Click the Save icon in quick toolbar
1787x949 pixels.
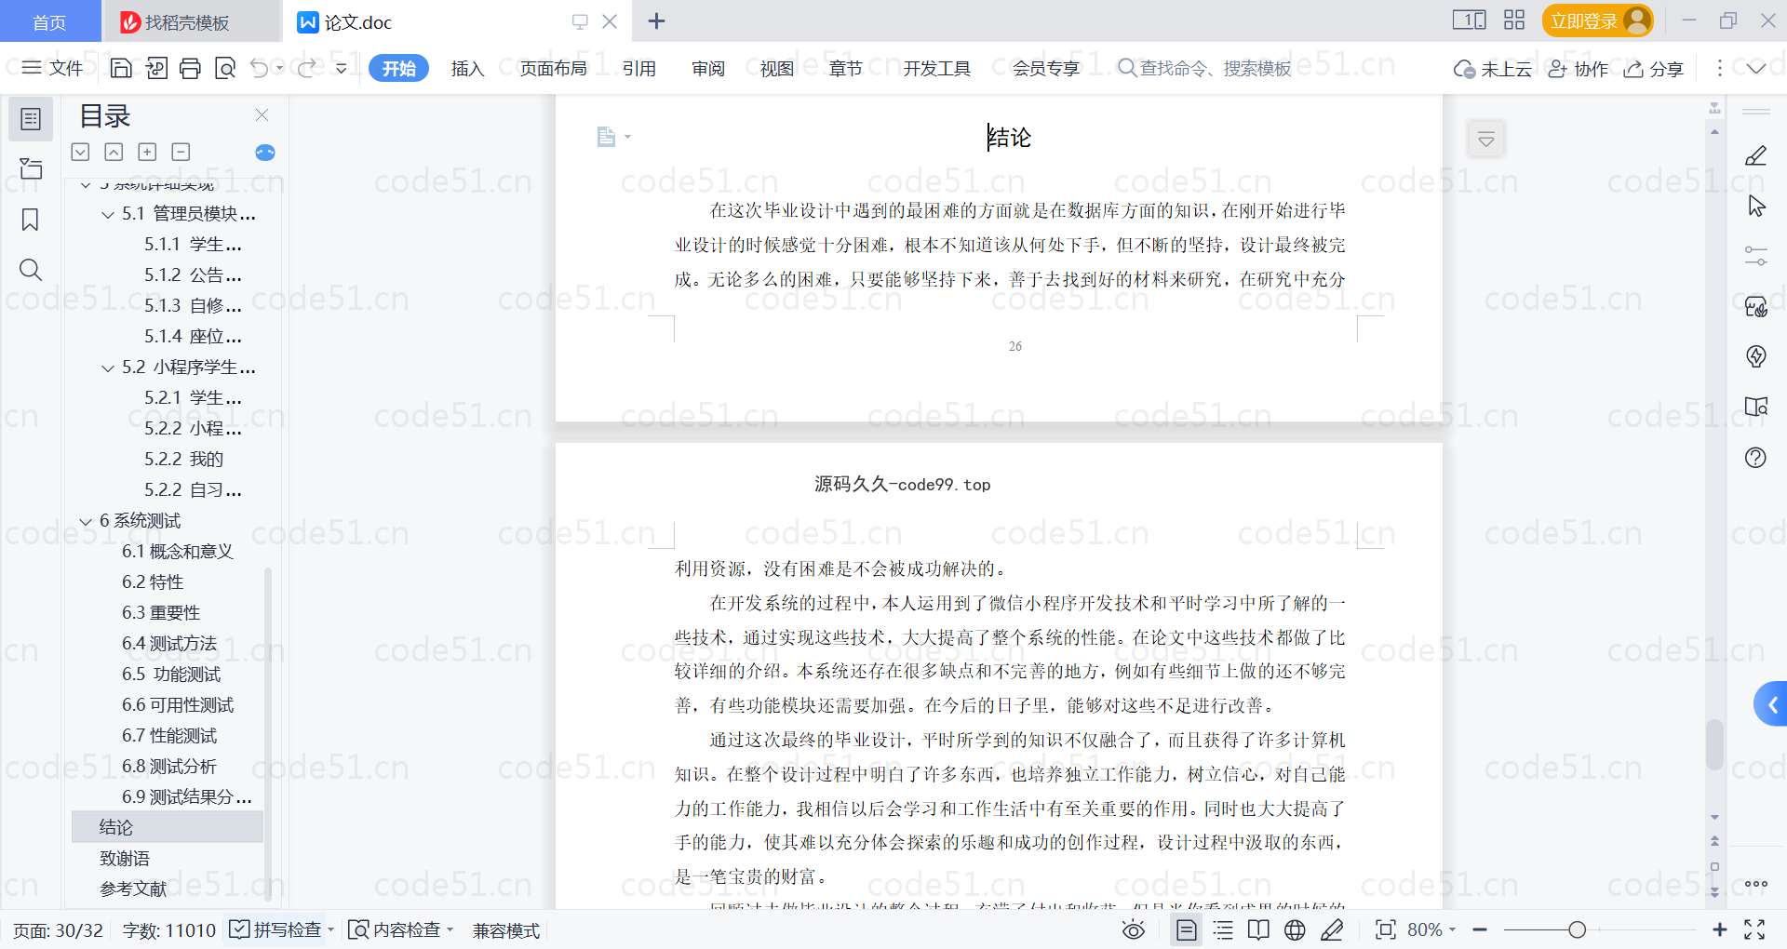(x=121, y=68)
